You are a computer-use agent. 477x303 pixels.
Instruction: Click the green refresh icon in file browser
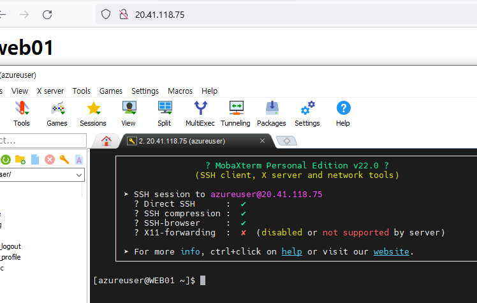6,159
